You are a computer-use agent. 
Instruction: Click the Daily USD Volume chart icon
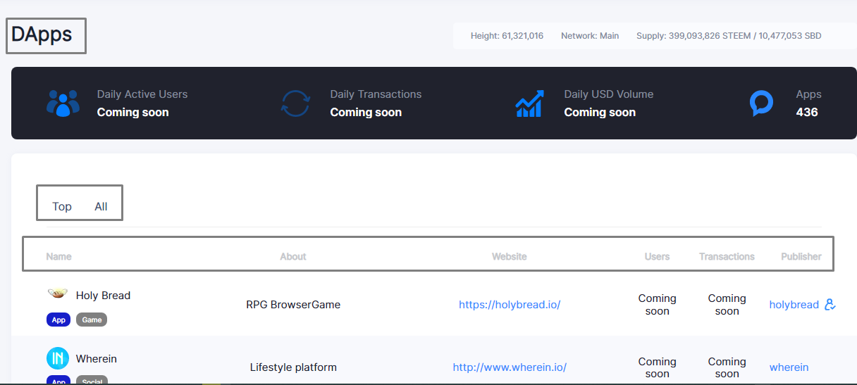pyautogui.click(x=529, y=103)
